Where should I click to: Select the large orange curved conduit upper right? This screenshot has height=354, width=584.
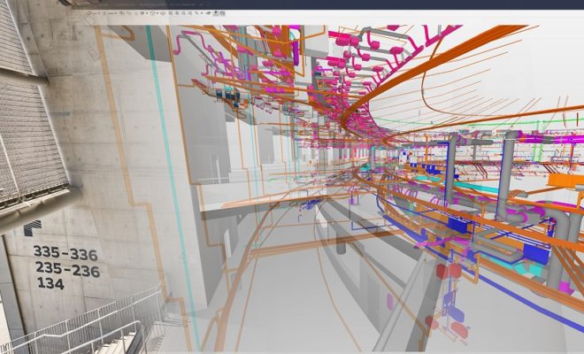pyautogui.click(x=496, y=62)
